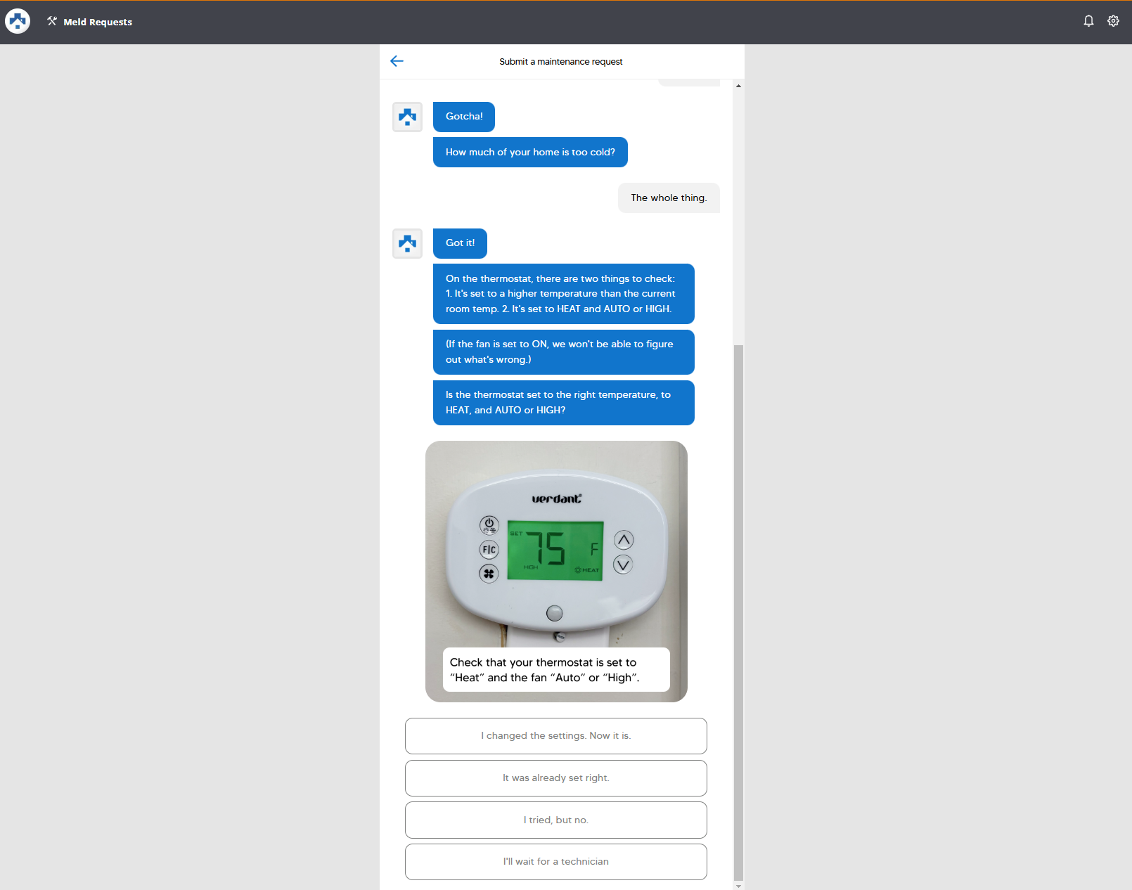Click the 'Submit a maintenance request' title
This screenshot has width=1132, height=890.
561,62
